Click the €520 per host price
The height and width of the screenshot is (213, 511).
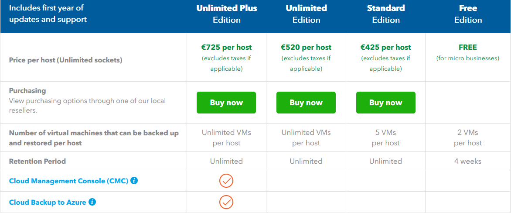[x=306, y=47]
